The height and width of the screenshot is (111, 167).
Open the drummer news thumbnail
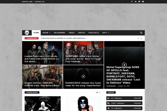[x=43, y=104]
